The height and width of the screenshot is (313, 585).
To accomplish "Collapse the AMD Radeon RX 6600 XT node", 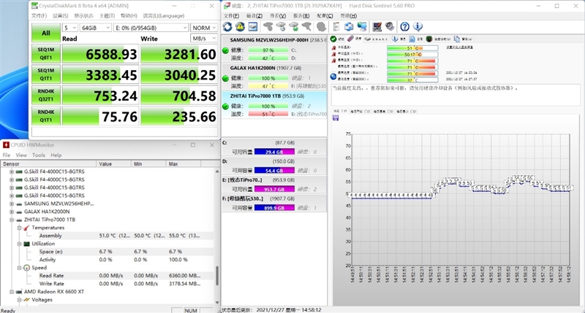I will click(12, 292).
